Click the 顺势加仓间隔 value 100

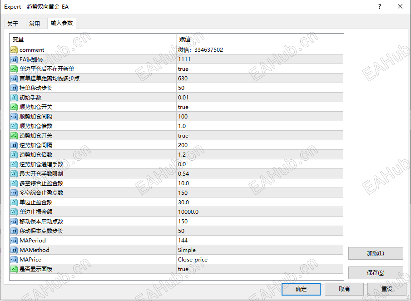point(183,117)
